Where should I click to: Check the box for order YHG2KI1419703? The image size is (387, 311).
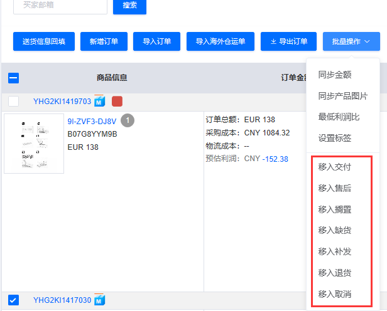[14, 101]
